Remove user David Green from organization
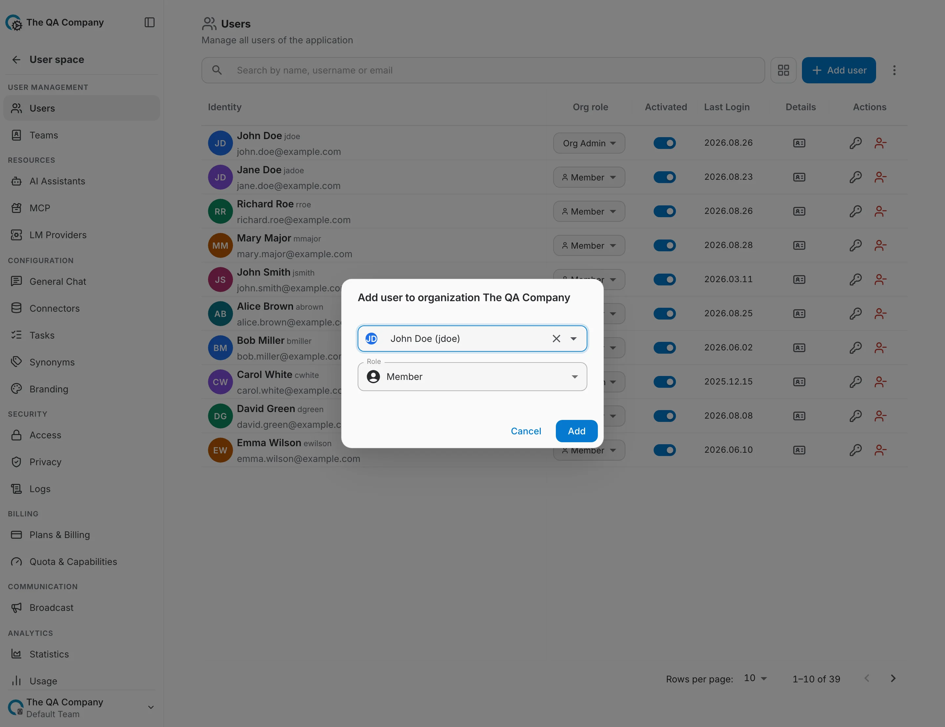The image size is (945, 727). tap(880, 416)
